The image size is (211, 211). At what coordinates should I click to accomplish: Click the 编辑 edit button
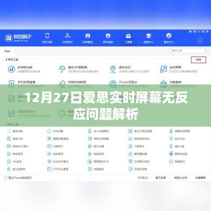pyautogui.click(x=199, y=60)
